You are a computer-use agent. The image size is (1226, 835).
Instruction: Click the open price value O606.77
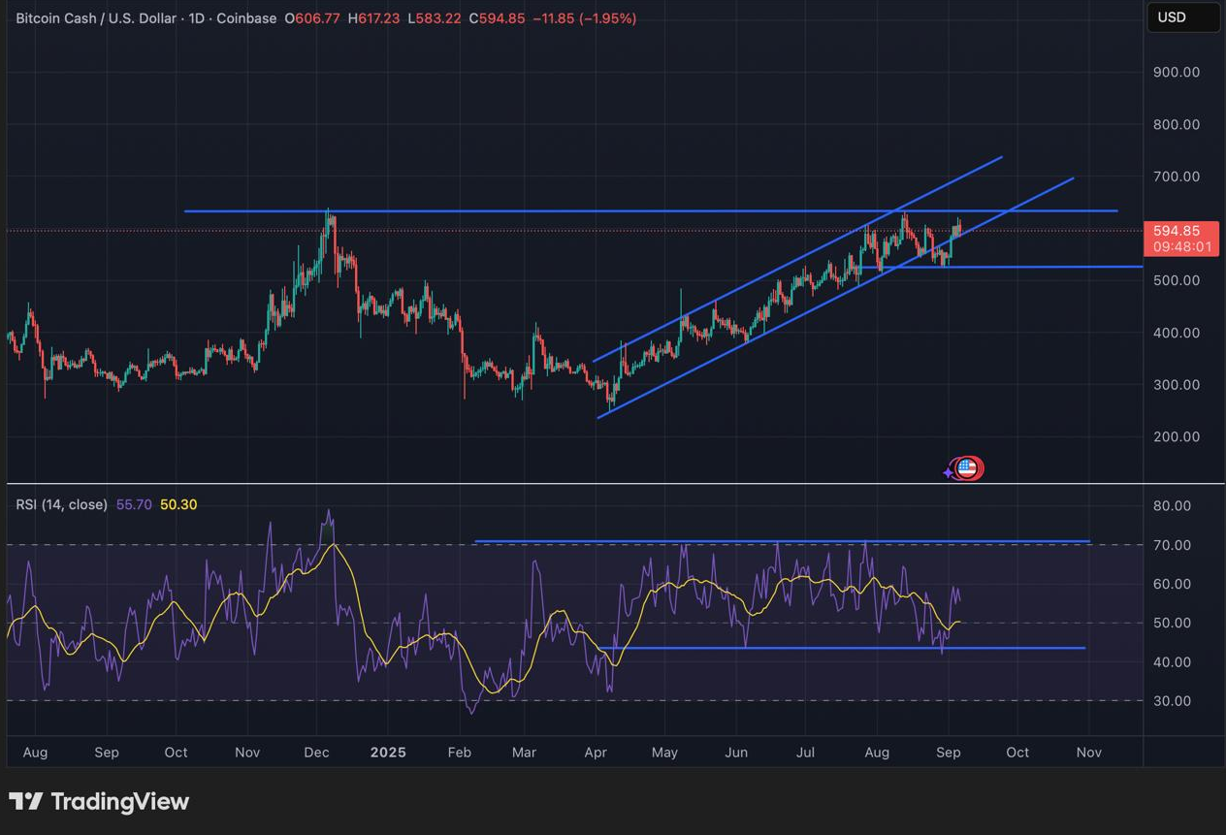coord(312,18)
